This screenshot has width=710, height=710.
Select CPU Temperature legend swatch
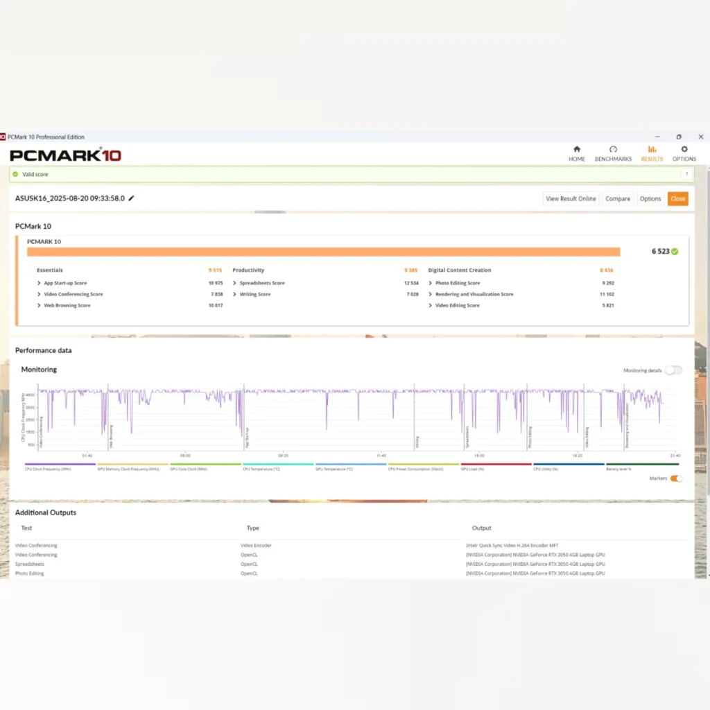tap(278, 464)
